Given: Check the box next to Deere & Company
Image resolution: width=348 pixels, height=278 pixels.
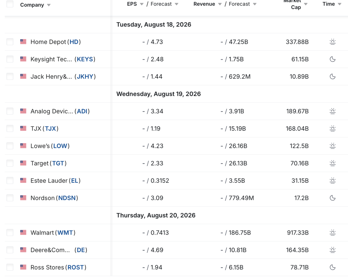Looking at the screenshot, I should pyautogui.click(x=10, y=250).
